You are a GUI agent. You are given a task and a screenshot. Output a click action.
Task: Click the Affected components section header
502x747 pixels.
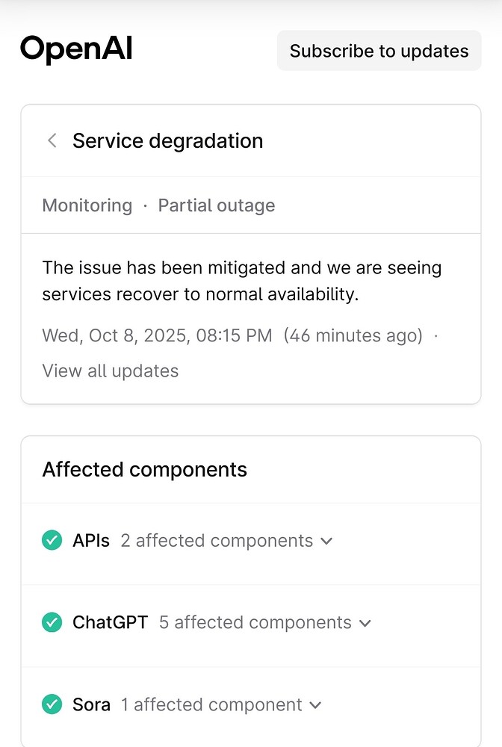tap(144, 469)
